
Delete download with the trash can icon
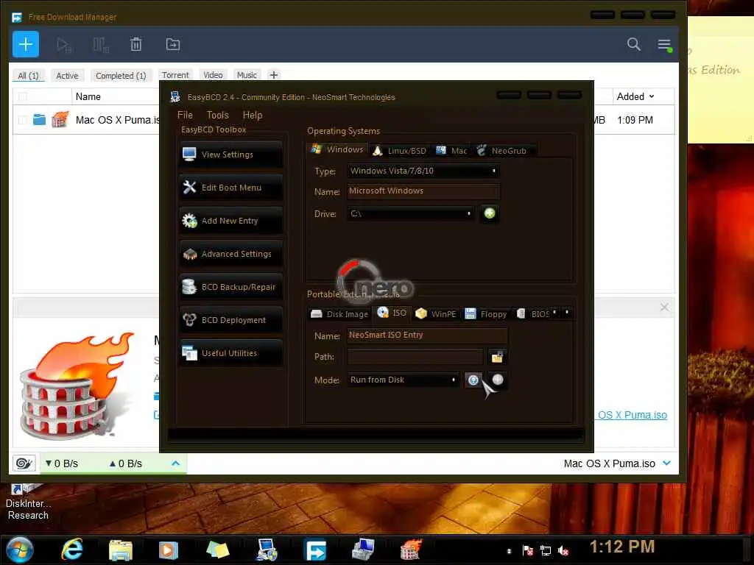pos(136,44)
